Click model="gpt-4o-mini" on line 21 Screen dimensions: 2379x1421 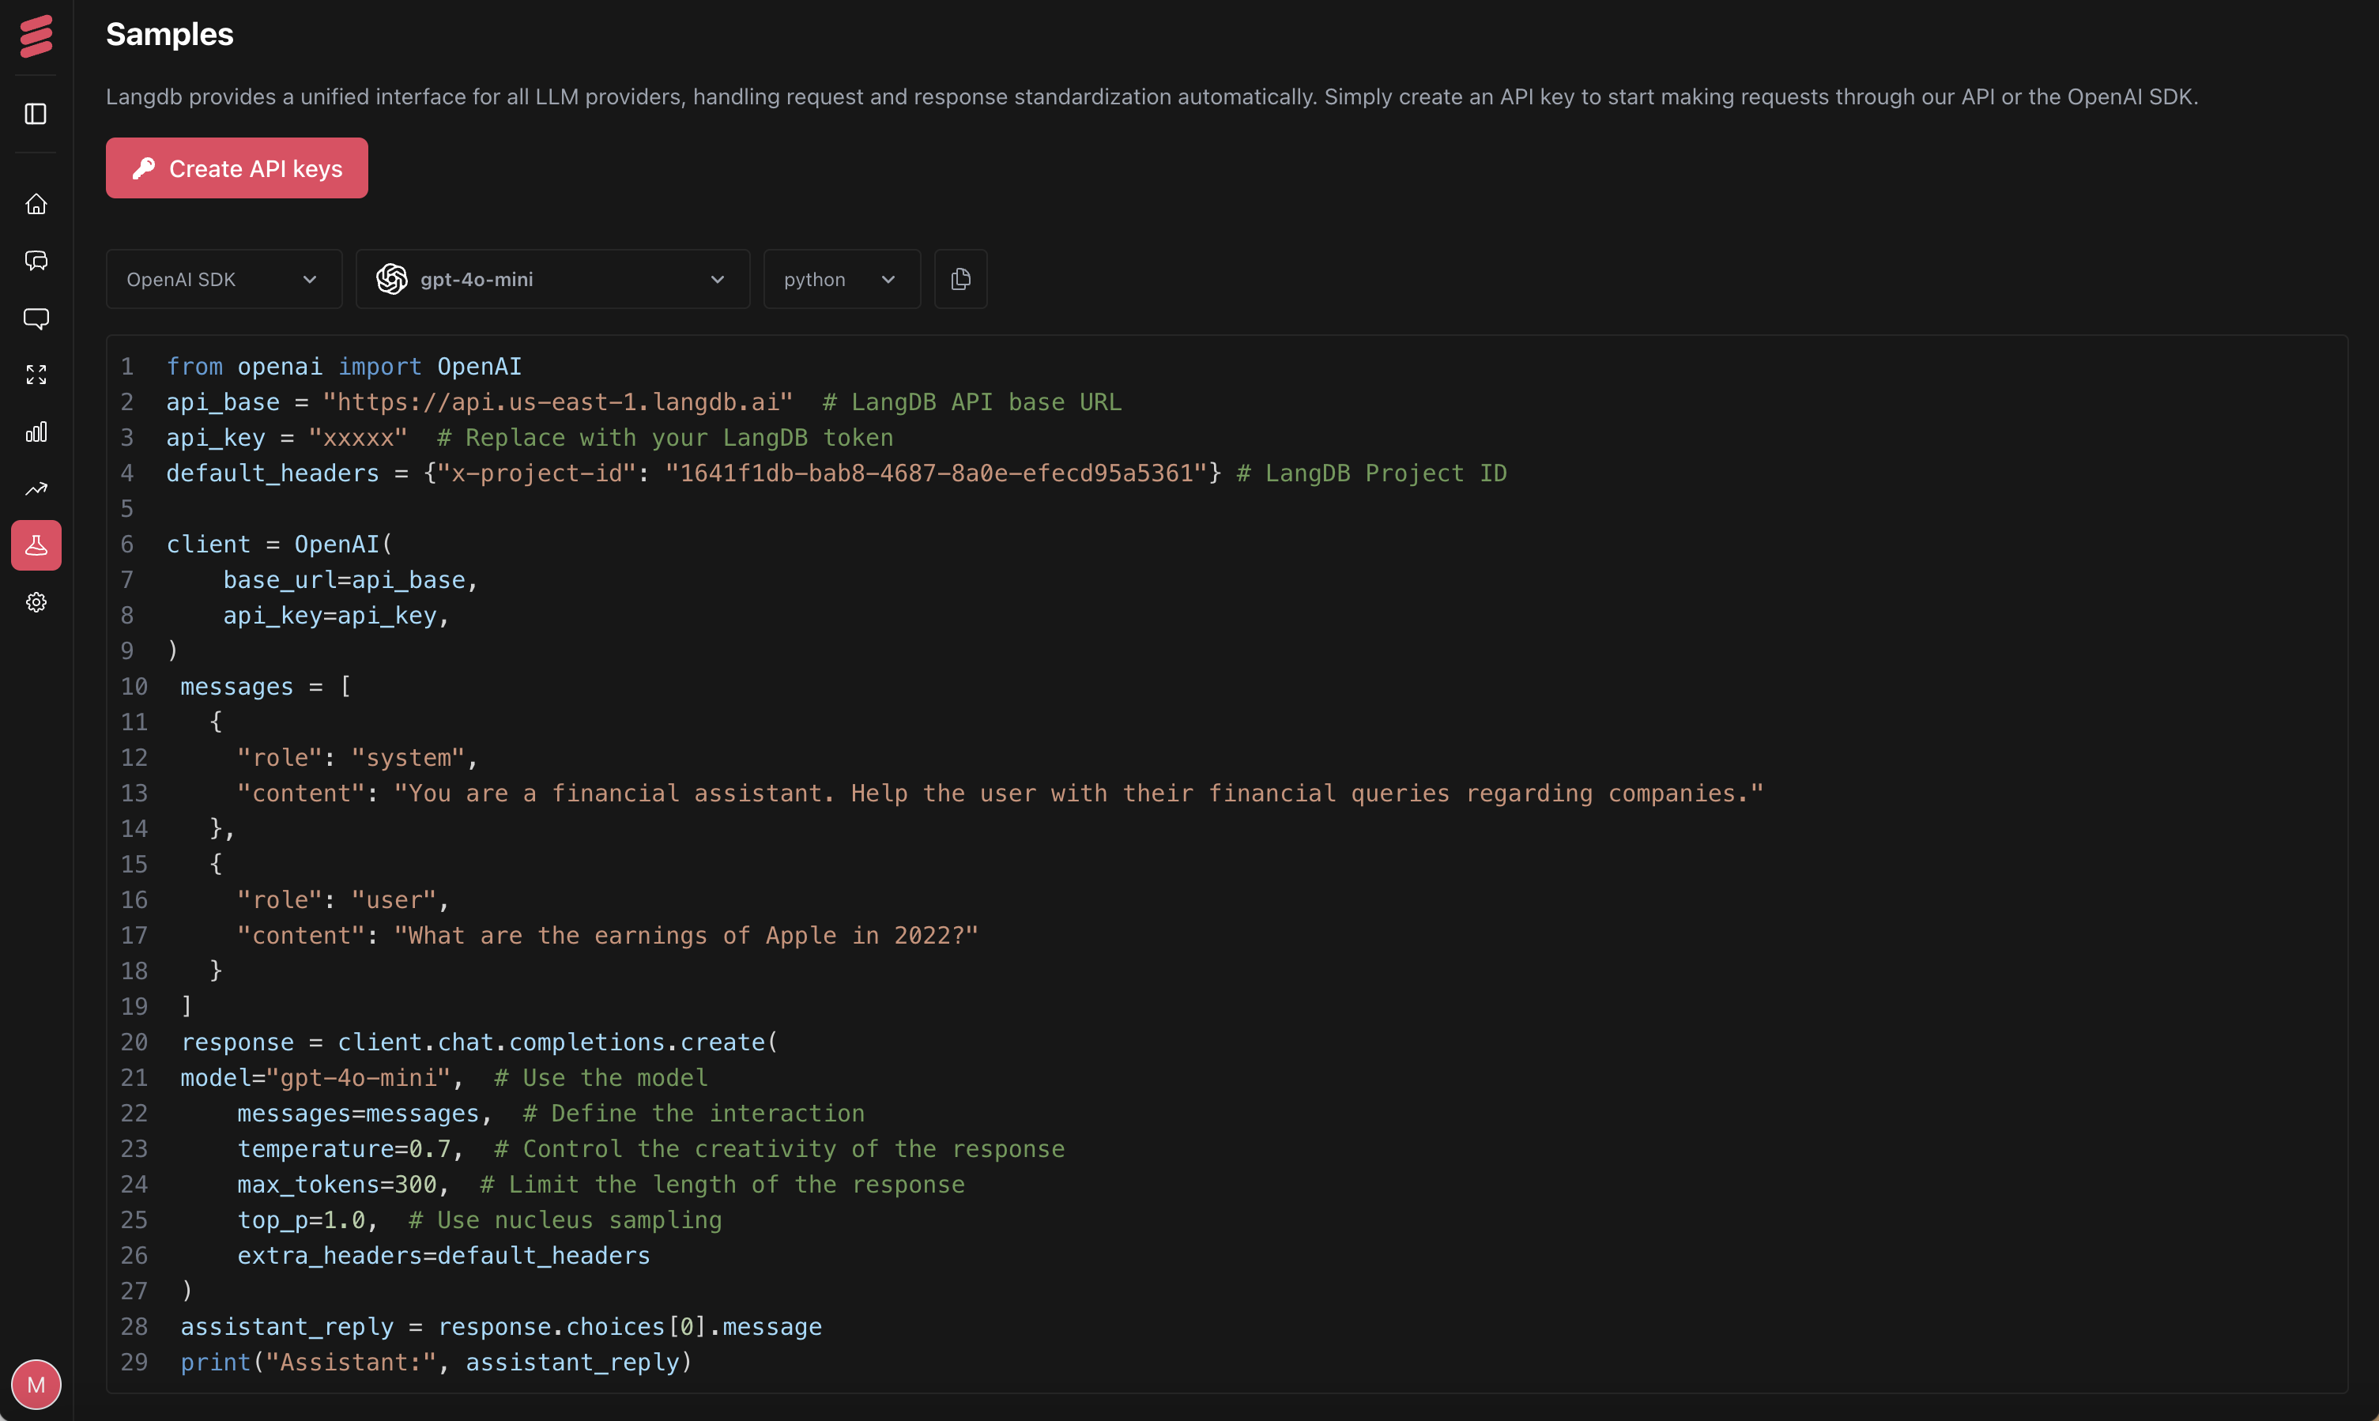click(x=316, y=1078)
